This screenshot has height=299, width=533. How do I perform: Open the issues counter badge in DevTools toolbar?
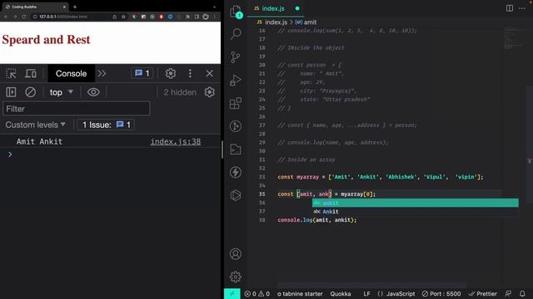[x=142, y=74]
